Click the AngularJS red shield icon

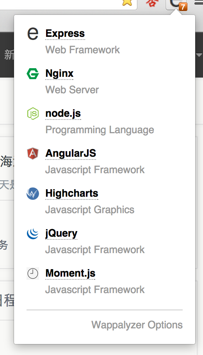(x=33, y=154)
